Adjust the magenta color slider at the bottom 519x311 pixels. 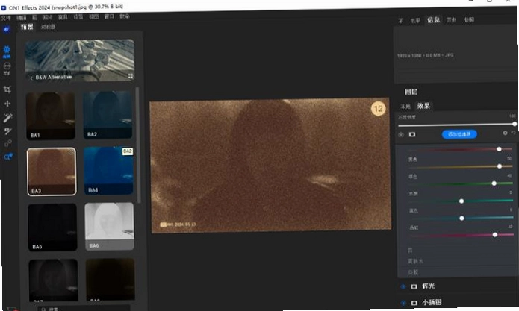[x=461, y=235]
